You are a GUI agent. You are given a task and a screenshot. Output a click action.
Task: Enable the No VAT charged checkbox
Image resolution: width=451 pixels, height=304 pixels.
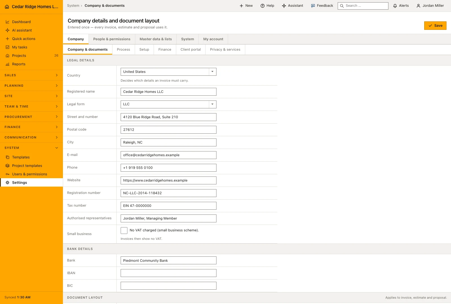[124, 231]
